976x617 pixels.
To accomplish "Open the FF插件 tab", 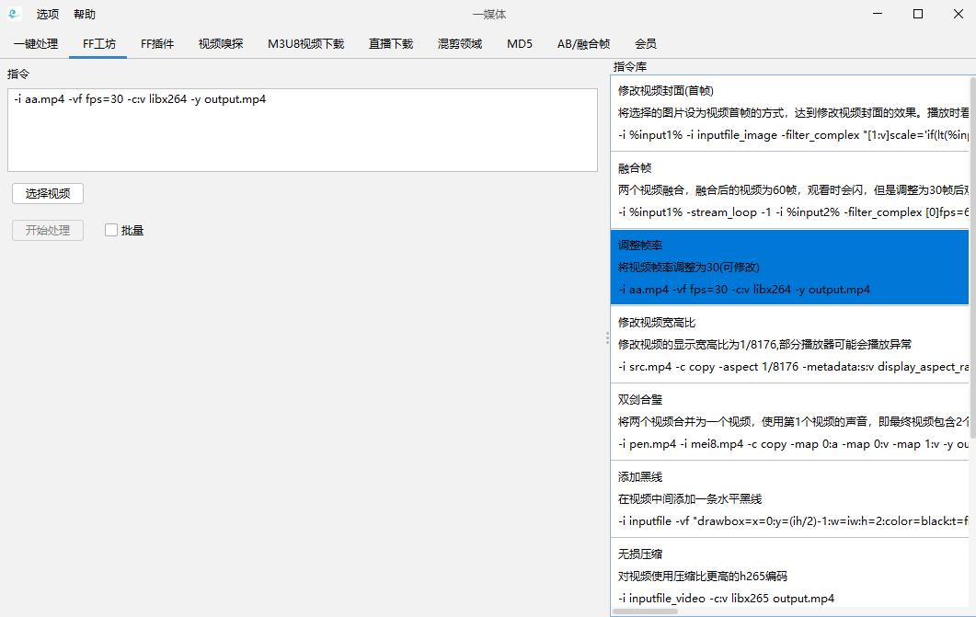I will 157,44.
